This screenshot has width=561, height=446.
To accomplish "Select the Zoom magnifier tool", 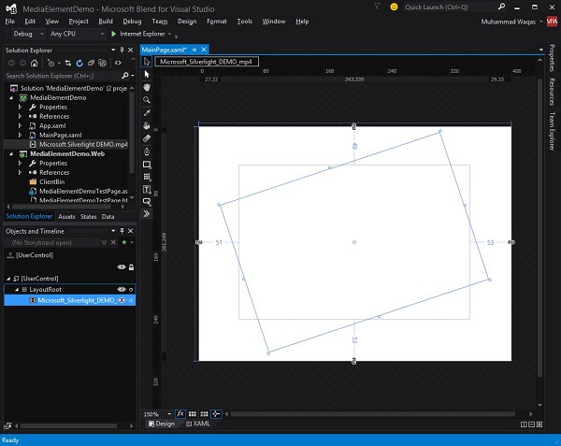I will click(x=147, y=99).
